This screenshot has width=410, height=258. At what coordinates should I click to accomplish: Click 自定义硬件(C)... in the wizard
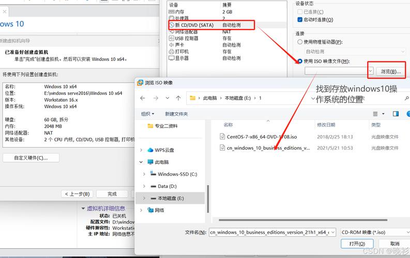[31, 158]
